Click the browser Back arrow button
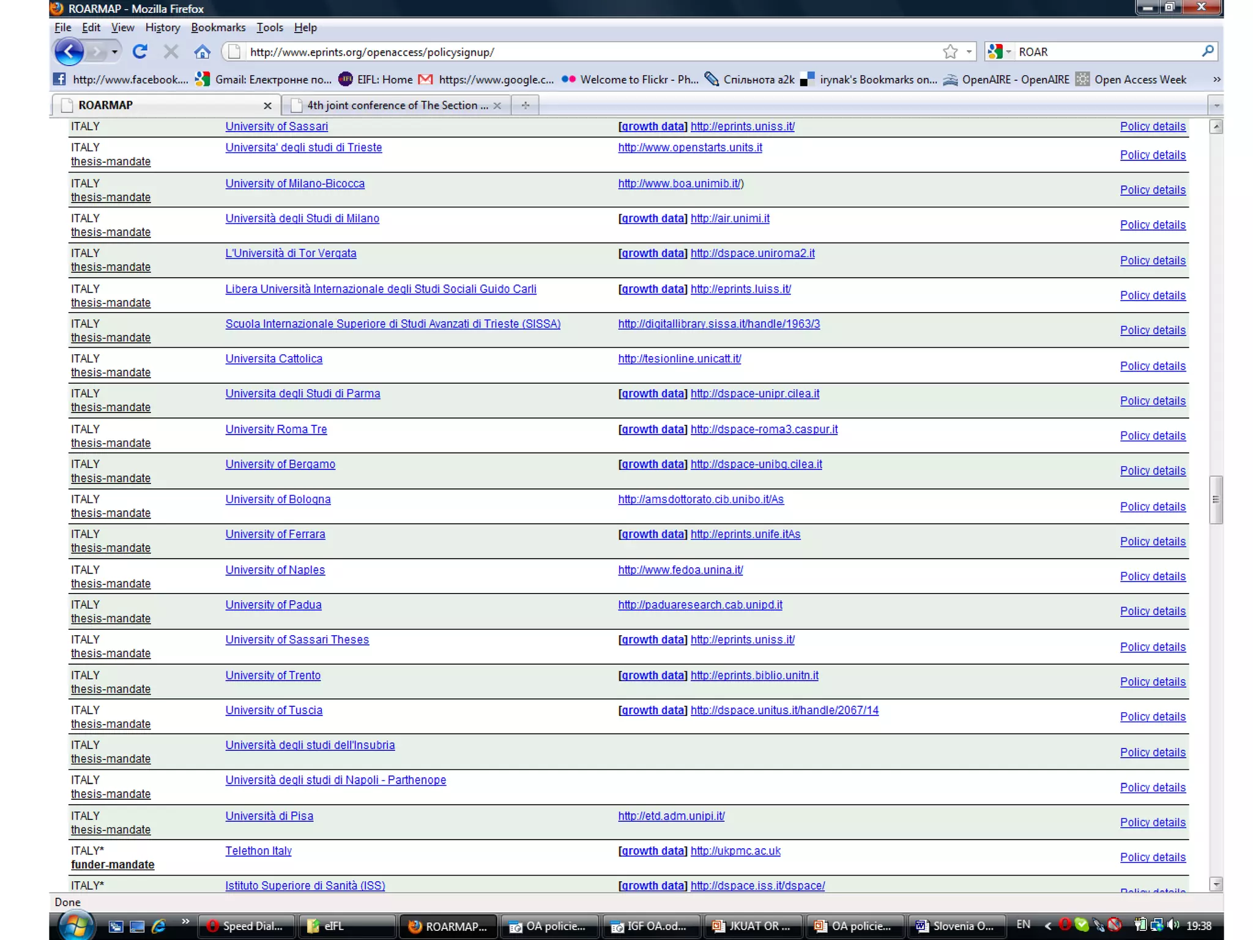 point(69,52)
